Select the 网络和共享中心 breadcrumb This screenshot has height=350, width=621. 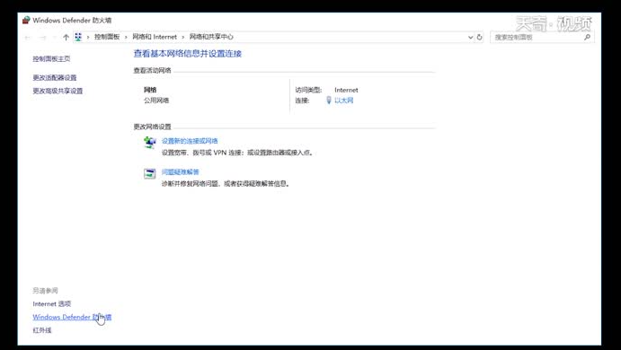211,37
